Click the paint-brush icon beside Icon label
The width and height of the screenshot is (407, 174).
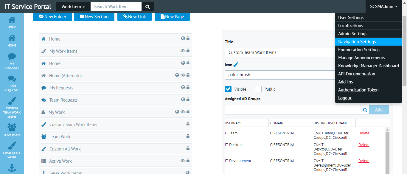(236, 65)
